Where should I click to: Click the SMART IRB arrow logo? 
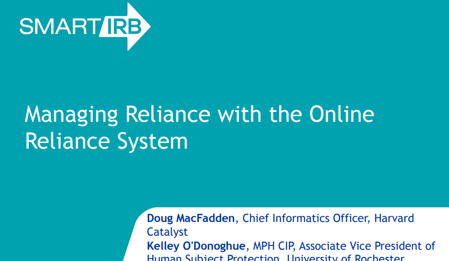click(x=85, y=27)
